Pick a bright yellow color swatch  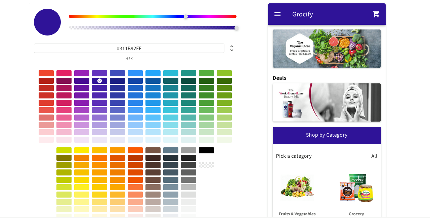click(82, 150)
